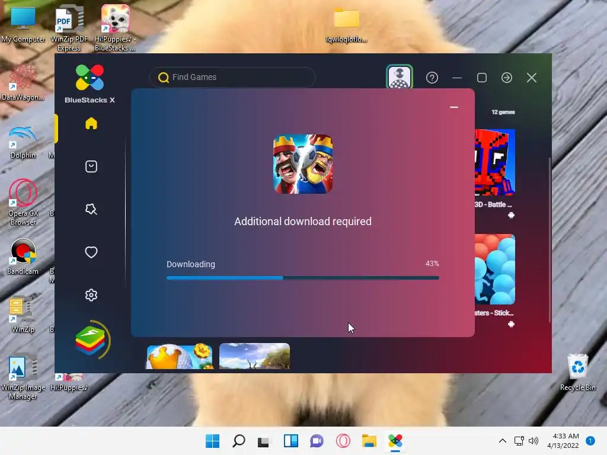Click the Find Games search field
Image resolution: width=607 pixels, height=455 pixels.
click(x=232, y=78)
